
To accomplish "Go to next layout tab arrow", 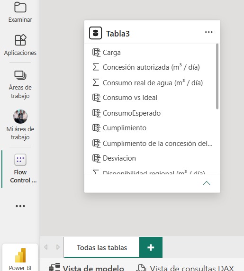I will pyautogui.click(x=58, y=247).
